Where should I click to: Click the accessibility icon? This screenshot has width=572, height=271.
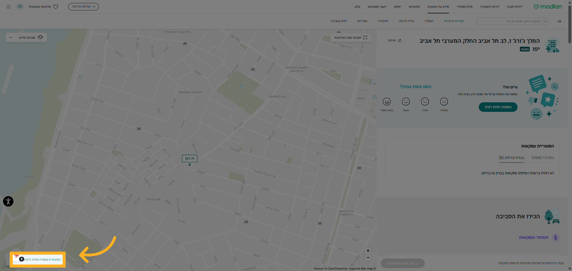click(8, 201)
